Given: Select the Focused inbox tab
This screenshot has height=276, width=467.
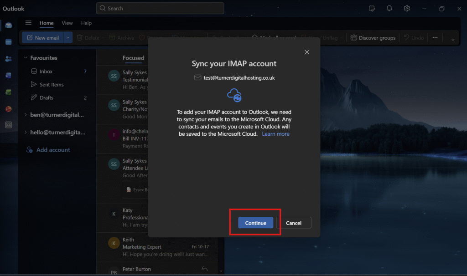Looking at the screenshot, I should 133,58.
